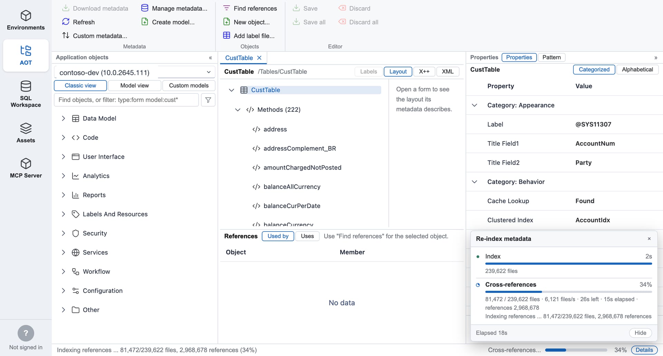Focus the Find objects filter field

point(126,100)
